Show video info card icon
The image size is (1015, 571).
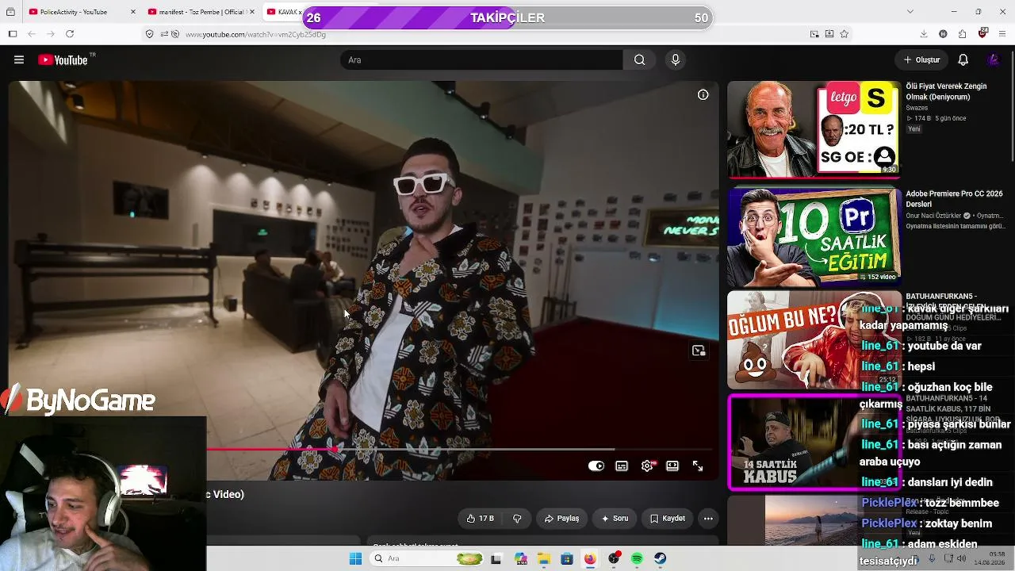click(703, 94)
